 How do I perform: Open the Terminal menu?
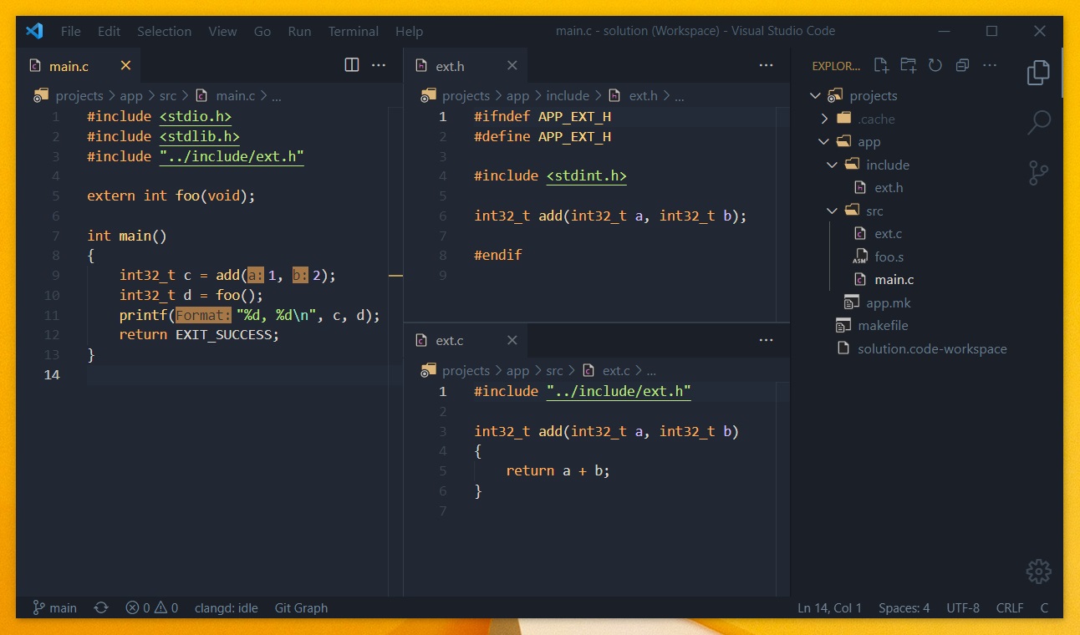[353, 31]
